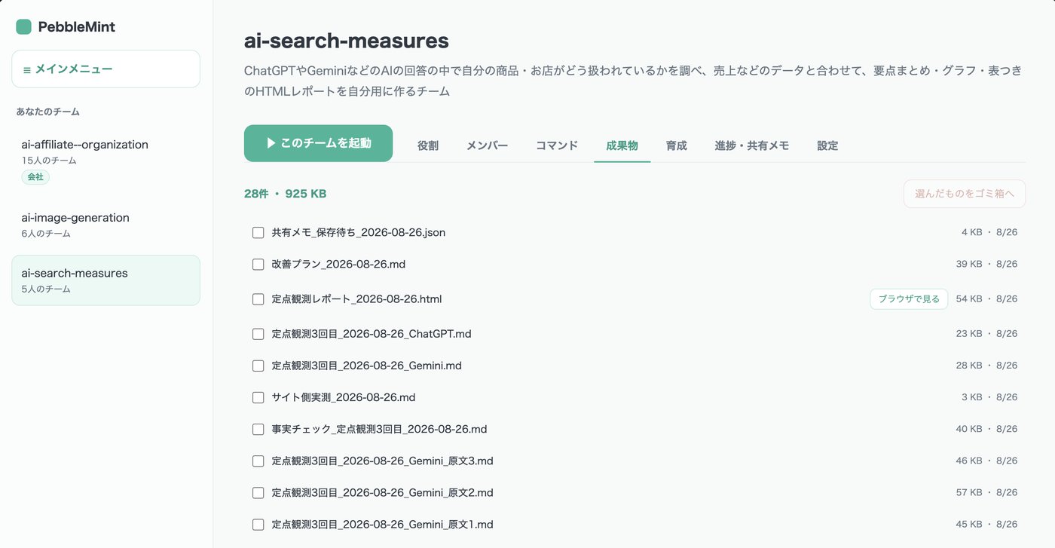
Task: Select the ai-affiliate--organization team
Action: click(x=105, y=159)
